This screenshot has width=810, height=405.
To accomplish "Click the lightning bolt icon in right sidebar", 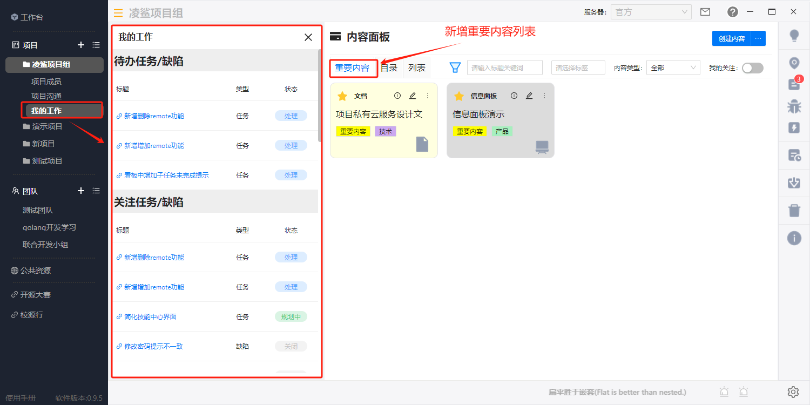I will click(x=794, y=127).
